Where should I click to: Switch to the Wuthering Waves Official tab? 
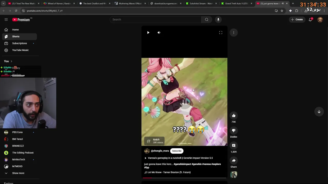click(130, 4)
